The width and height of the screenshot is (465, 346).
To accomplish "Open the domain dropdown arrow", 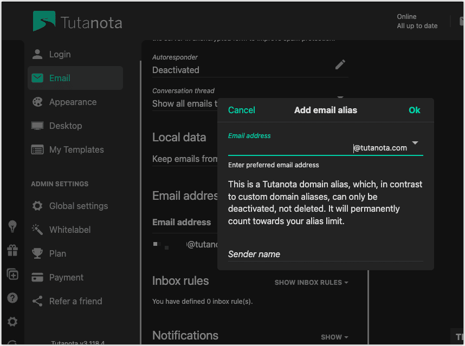I will point(415,143).
